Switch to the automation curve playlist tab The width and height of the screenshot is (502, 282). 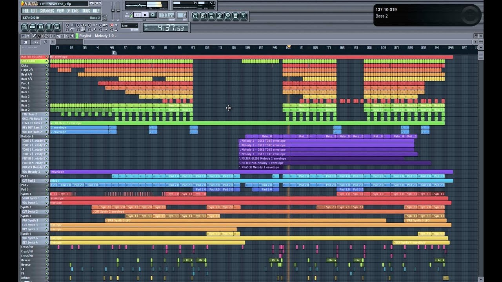[35, 42]
